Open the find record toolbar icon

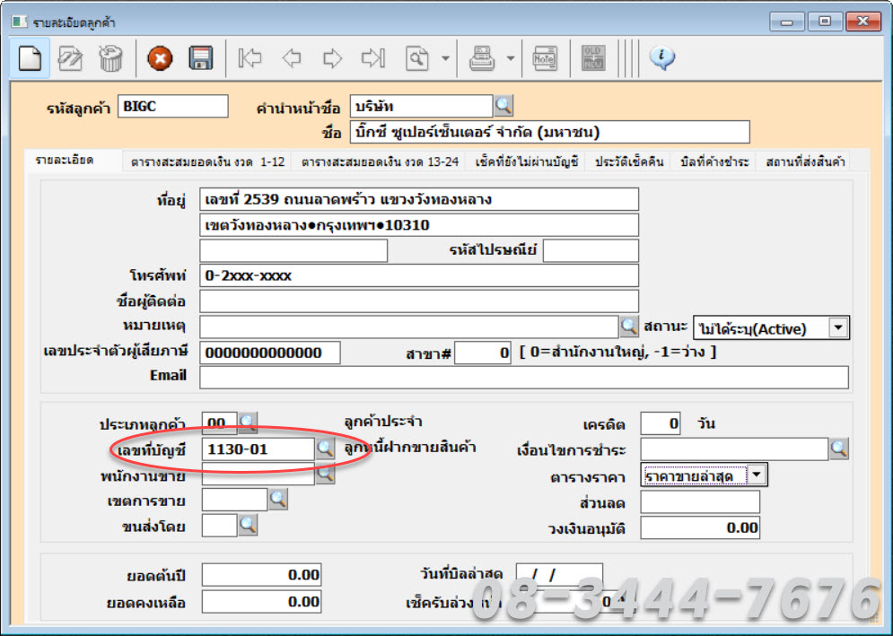click(417, 58)
